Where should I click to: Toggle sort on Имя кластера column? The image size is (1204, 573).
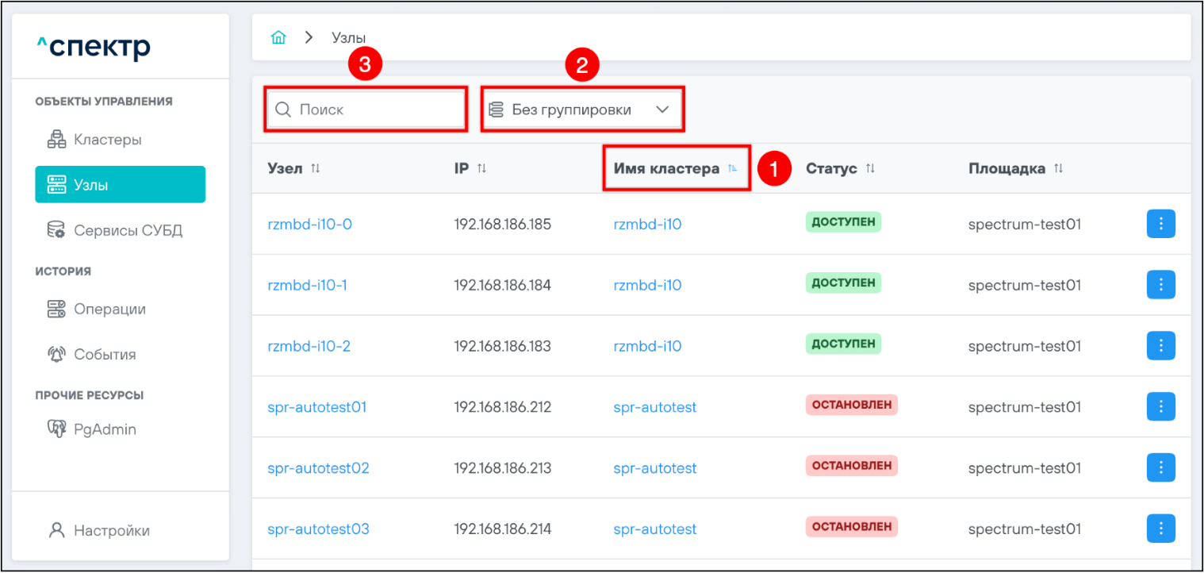tap(731, 168)
